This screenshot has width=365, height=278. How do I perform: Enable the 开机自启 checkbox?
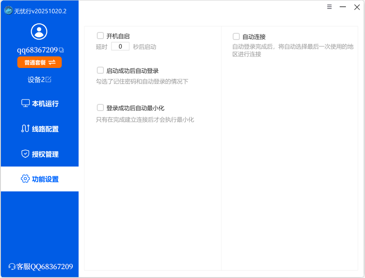point(100,36)
